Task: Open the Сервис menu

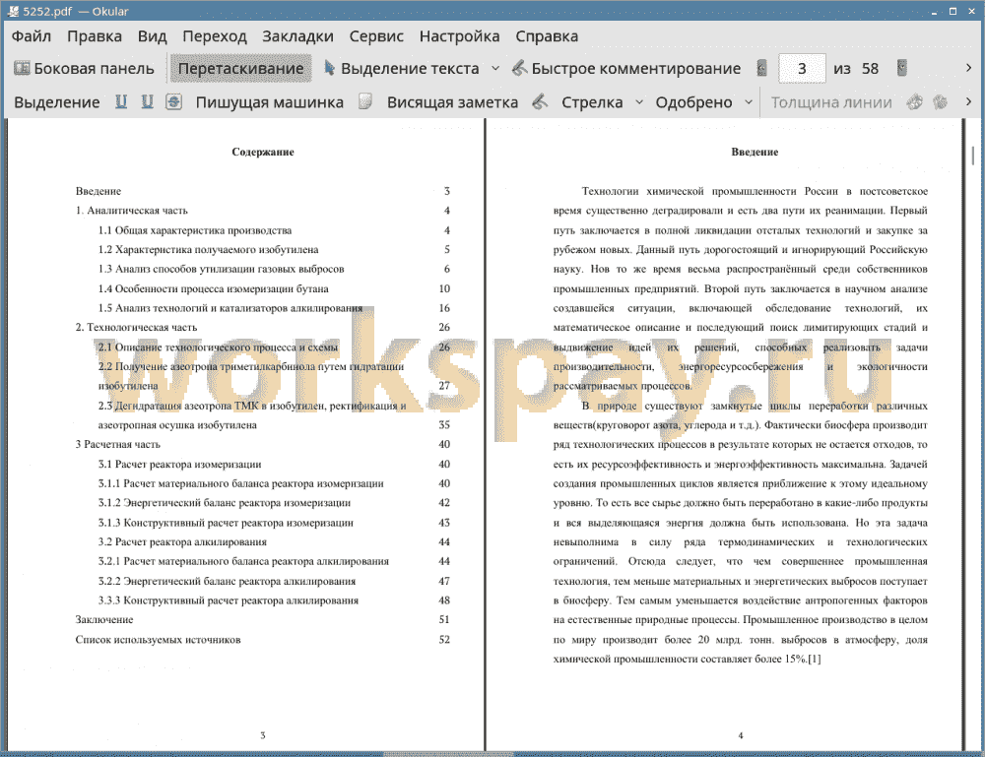Action: point(376,36)
